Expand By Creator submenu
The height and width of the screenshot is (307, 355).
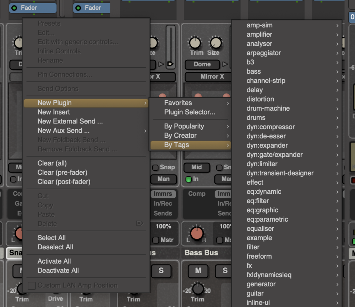tap(190, 136)
